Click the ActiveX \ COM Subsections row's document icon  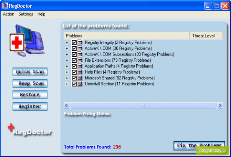[80, 54]
